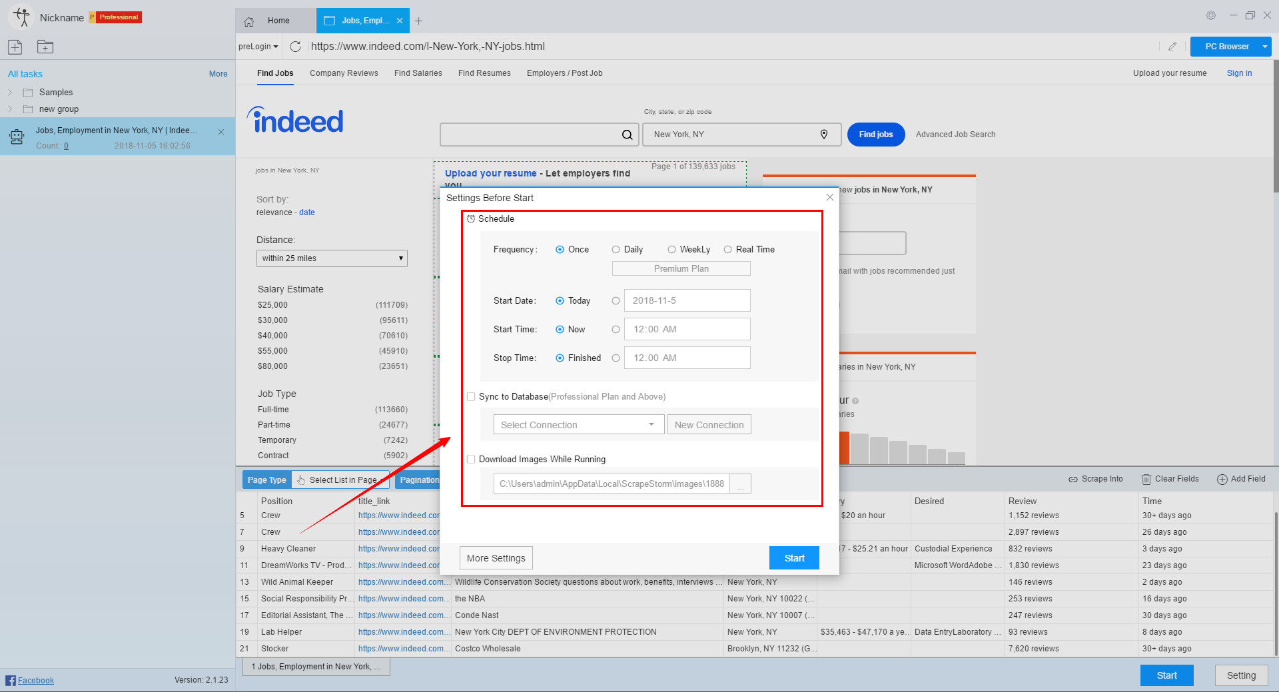This screenshot has height=692, width=1279.
Task: Click the Find jobs button
Action: pos(876,135)
